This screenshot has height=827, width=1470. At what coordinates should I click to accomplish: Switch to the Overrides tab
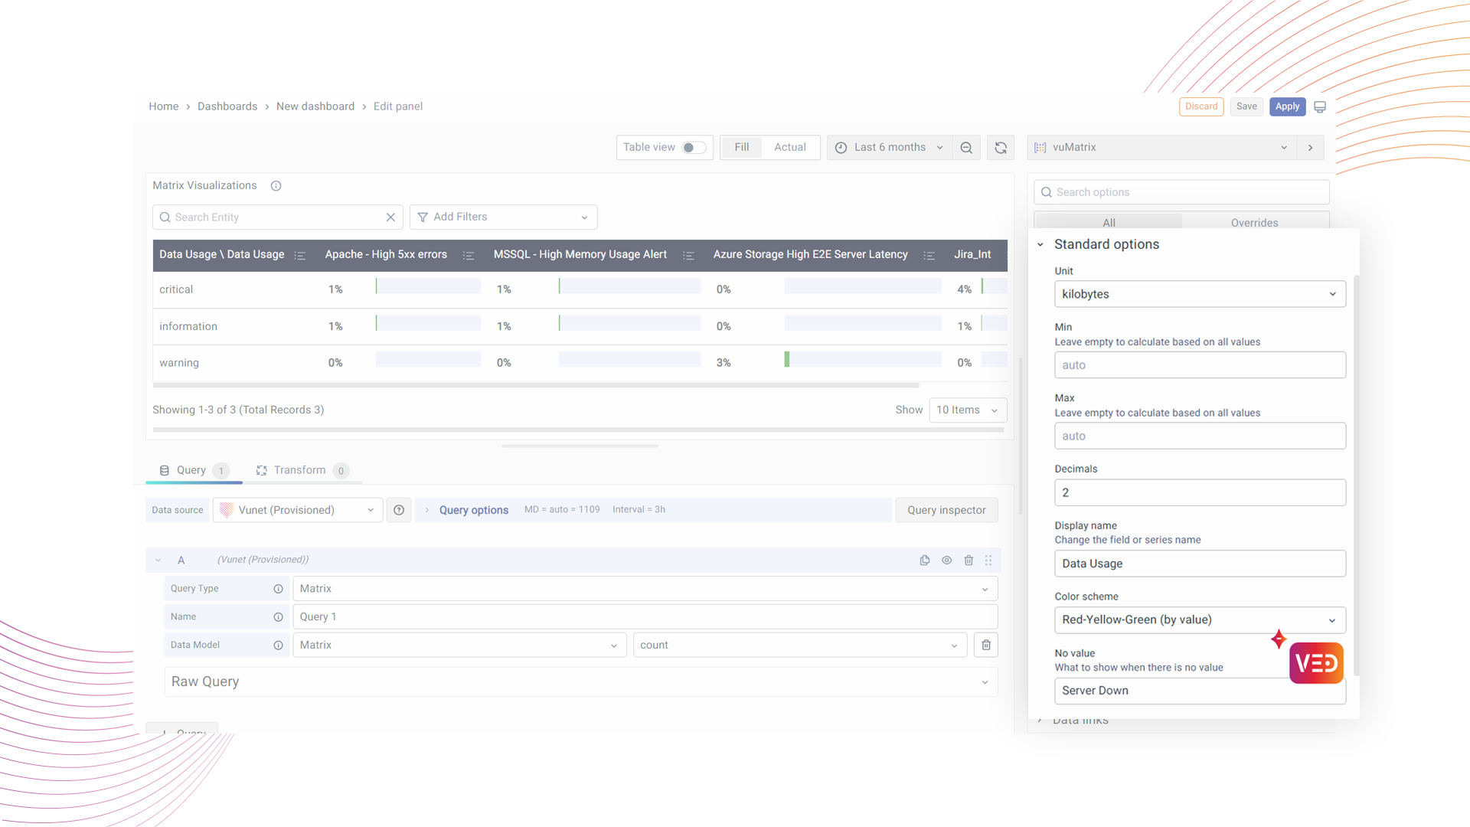(1254, 223)
